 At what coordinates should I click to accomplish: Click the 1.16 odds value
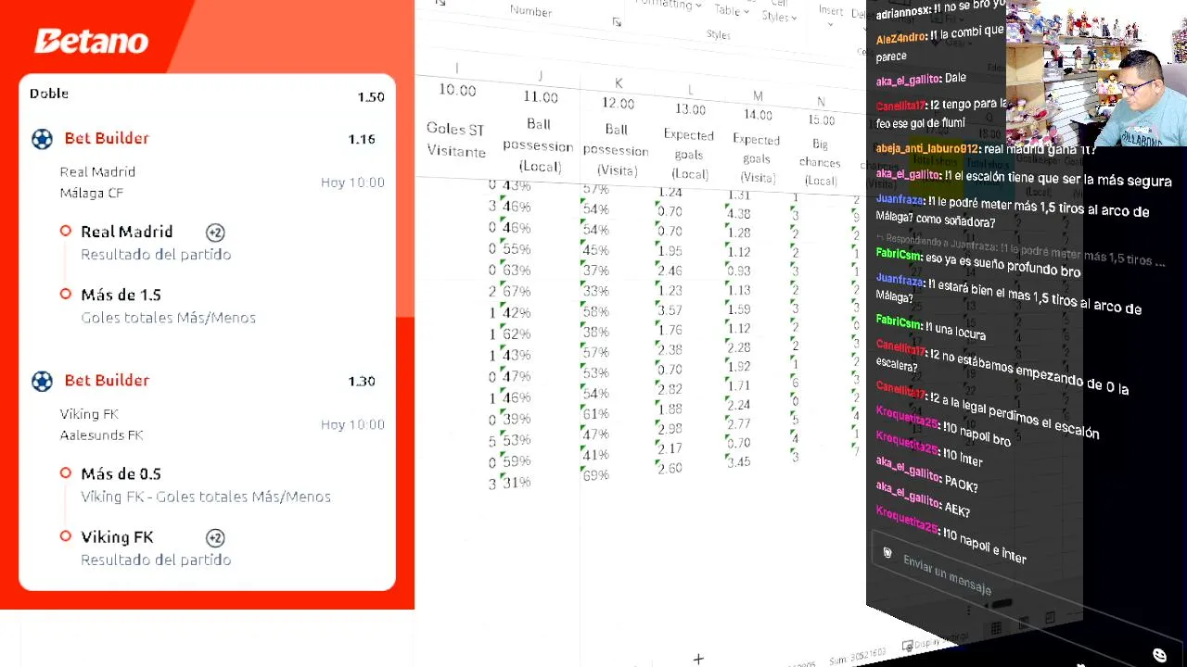(x=362, y=139)
